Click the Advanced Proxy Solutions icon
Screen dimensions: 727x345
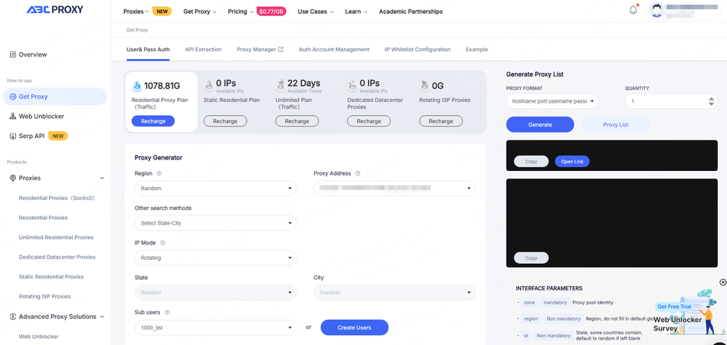click(x=13, y=317)
